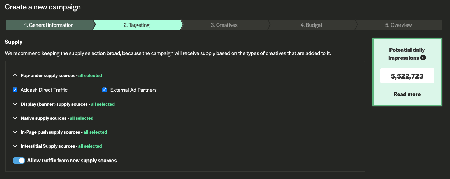Viewport: 450px width, 179px height.
Task: Click the chevron icon next to Native supply sources
Action: click(x=15, y=118)
